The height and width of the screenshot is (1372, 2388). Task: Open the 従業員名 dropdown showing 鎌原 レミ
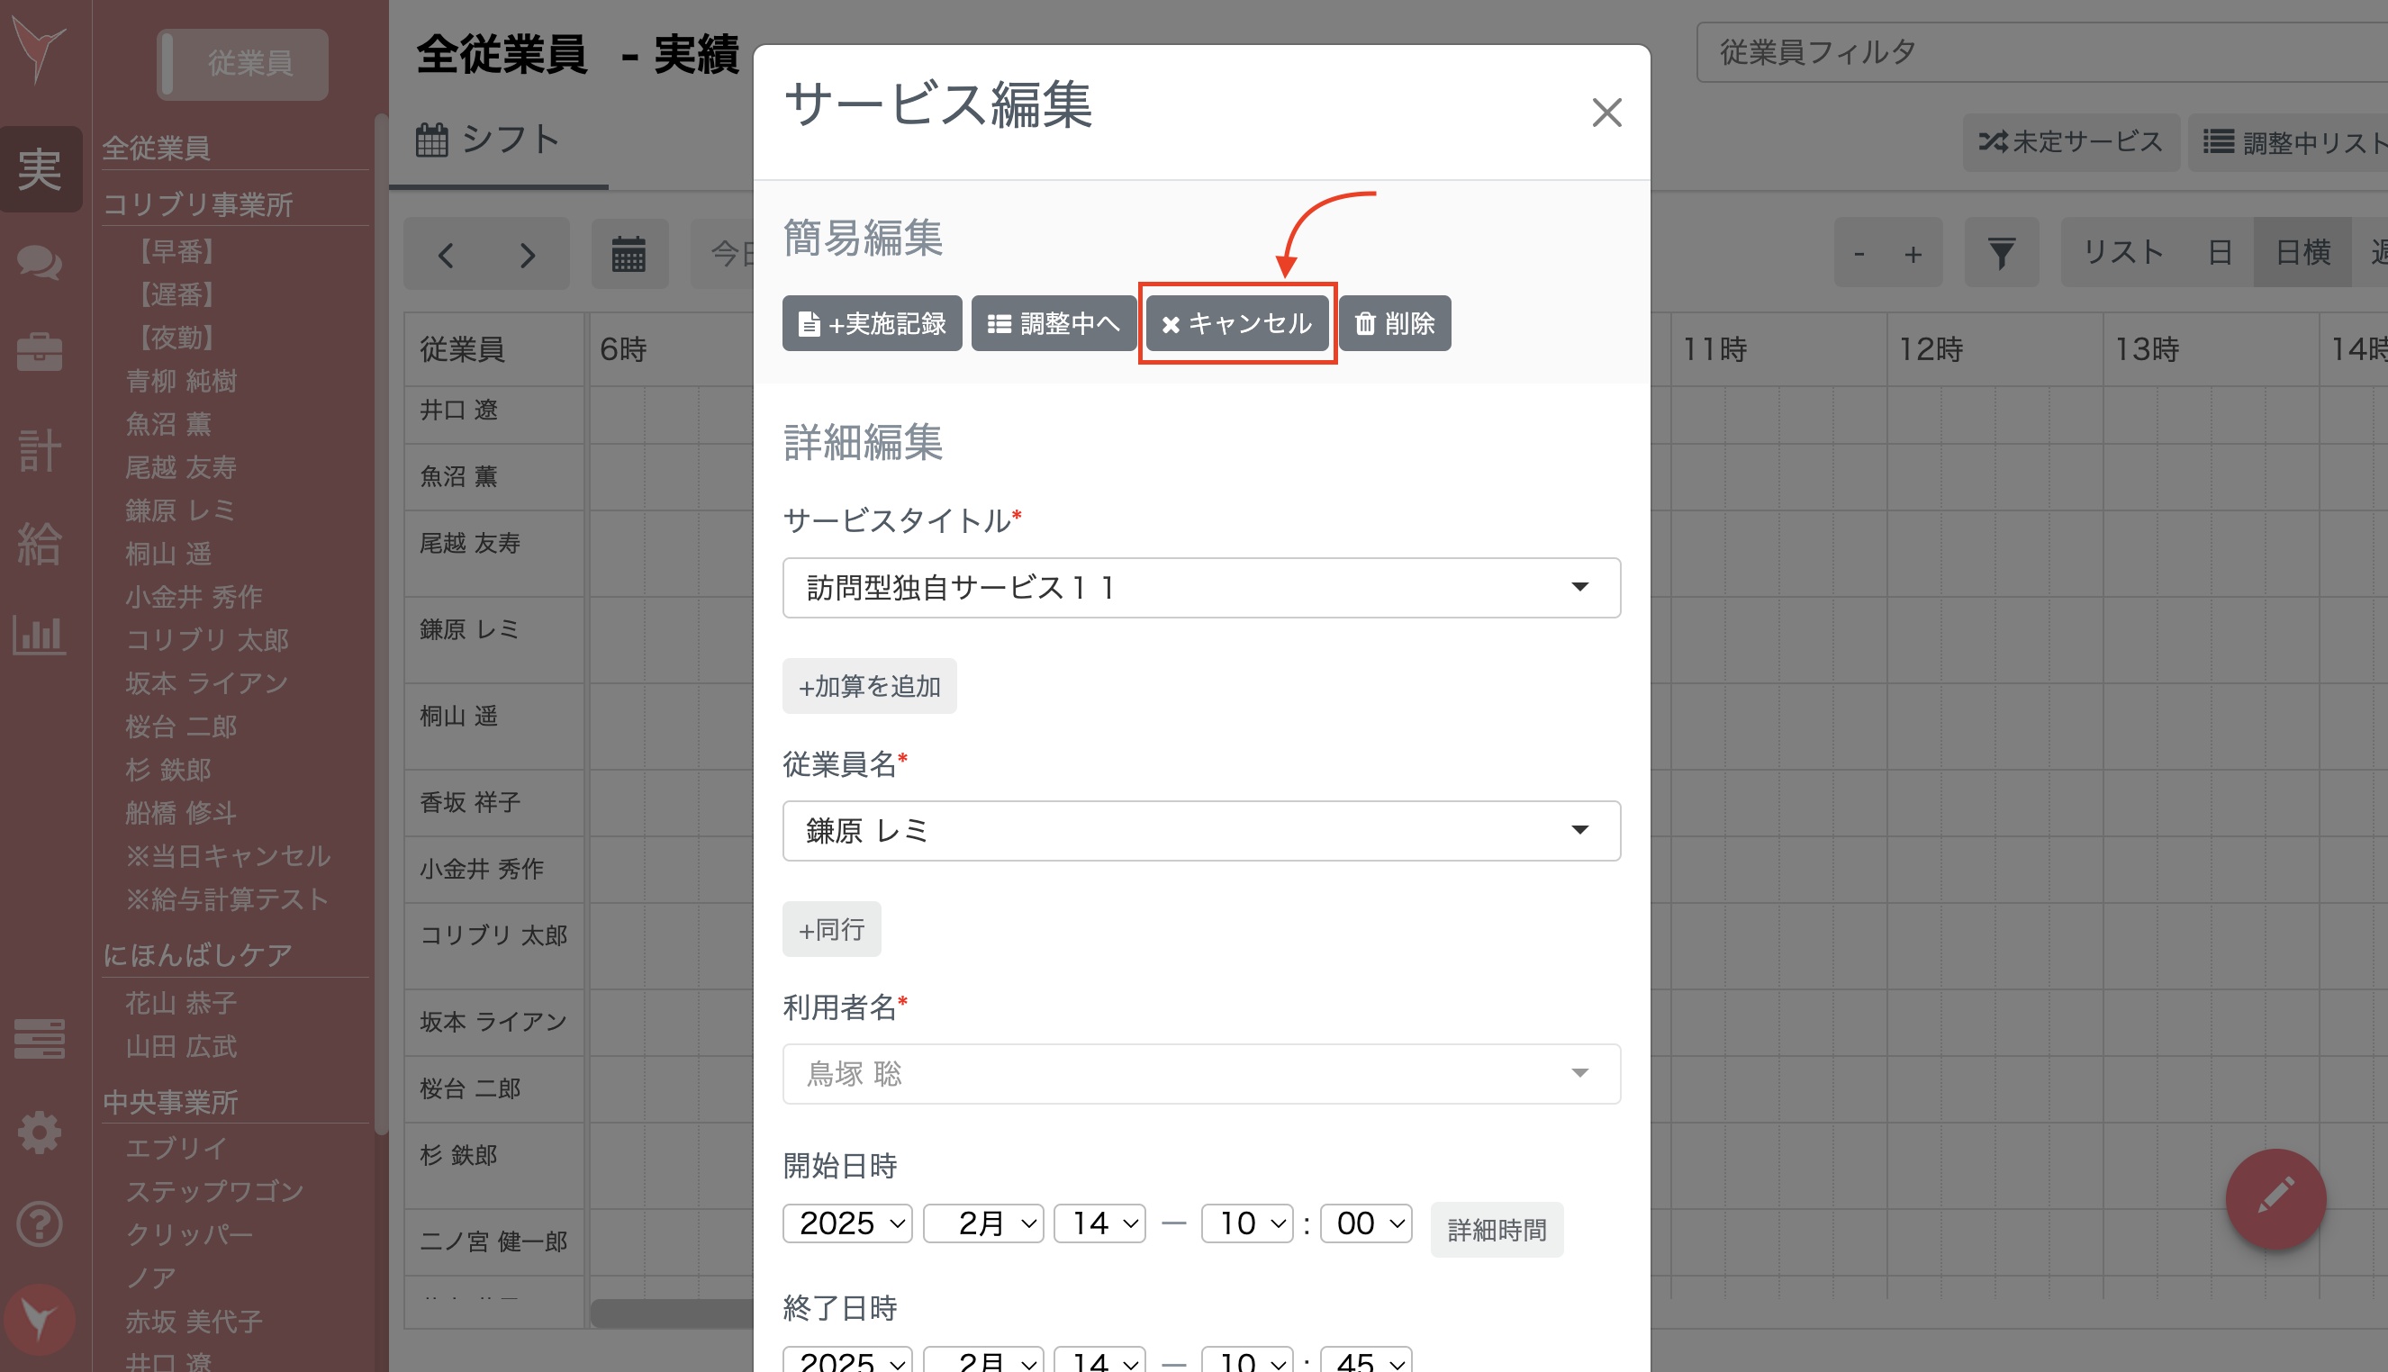click(1201, 830)
